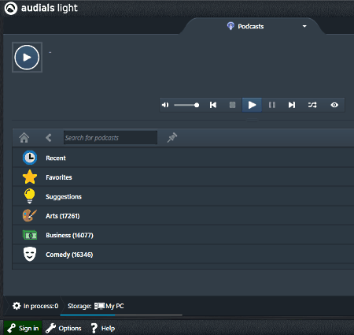Open the Favorites list entry
354x335 pixels.
coord(183,177)
